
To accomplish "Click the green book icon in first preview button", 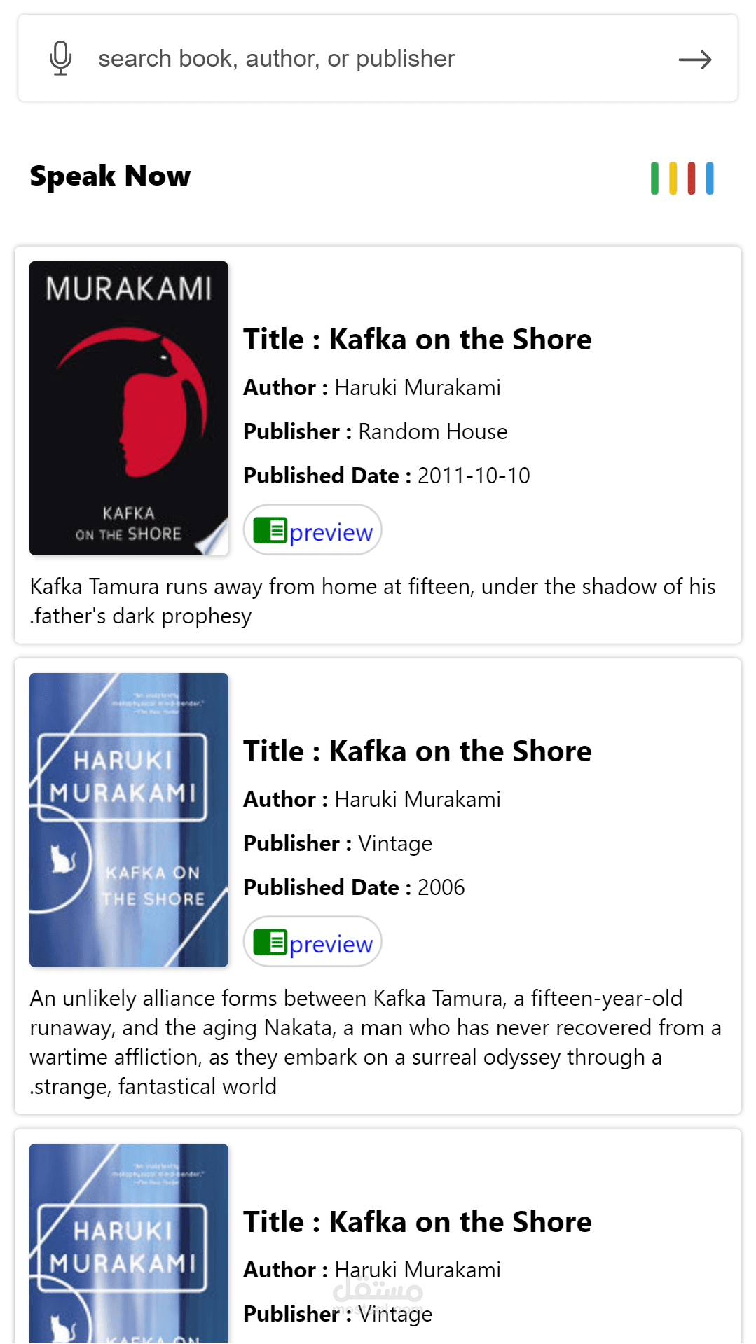I will (x=270, y=531).
